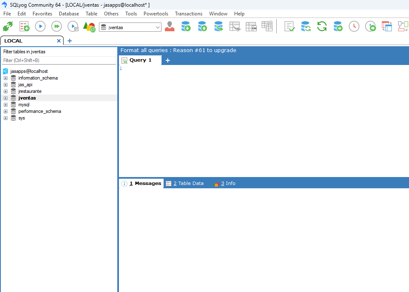
Task: Click table grid icon with lightbulb
Action: click(x=268, y=26)
